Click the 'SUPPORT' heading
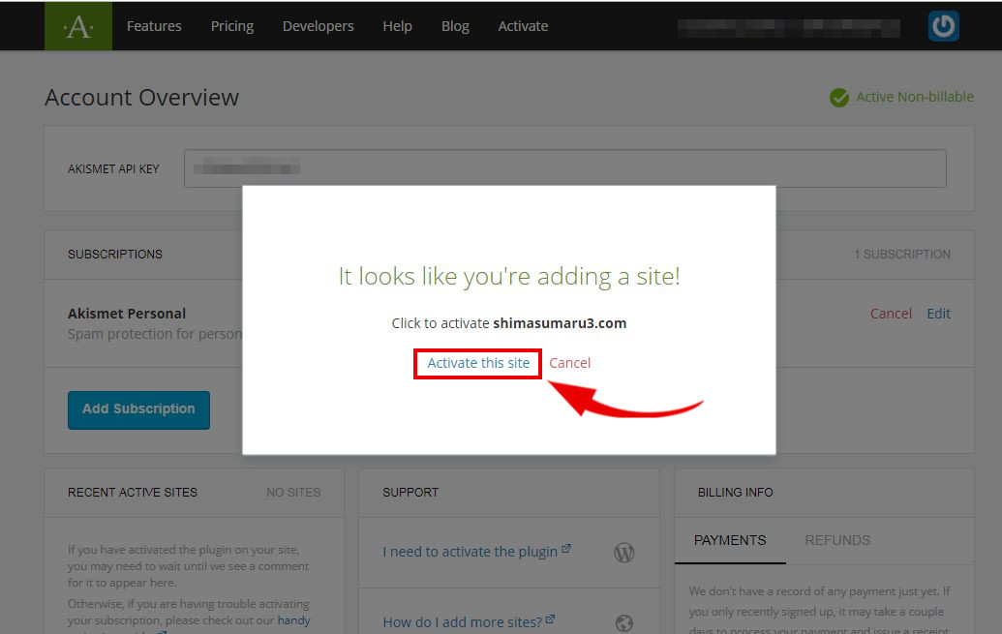 click(x=410, y=493)
